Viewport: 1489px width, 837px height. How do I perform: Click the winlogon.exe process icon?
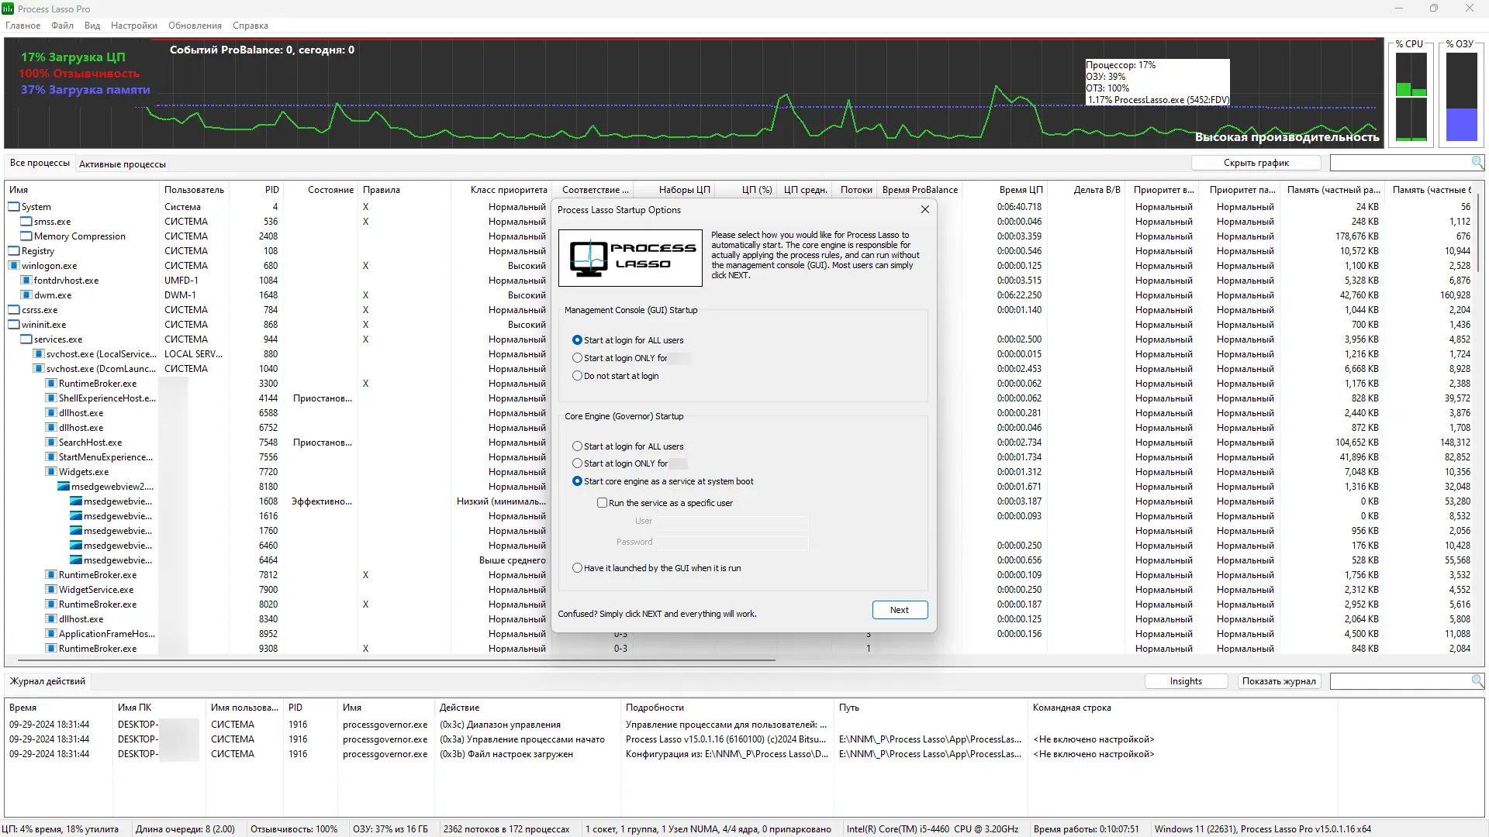click(14, 266)
